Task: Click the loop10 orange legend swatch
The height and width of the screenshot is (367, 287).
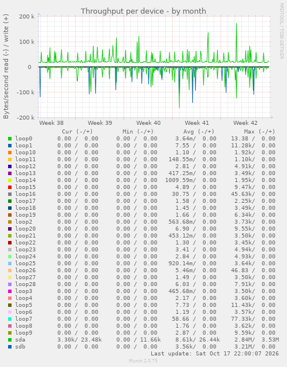Action: [x=10, y=153]
